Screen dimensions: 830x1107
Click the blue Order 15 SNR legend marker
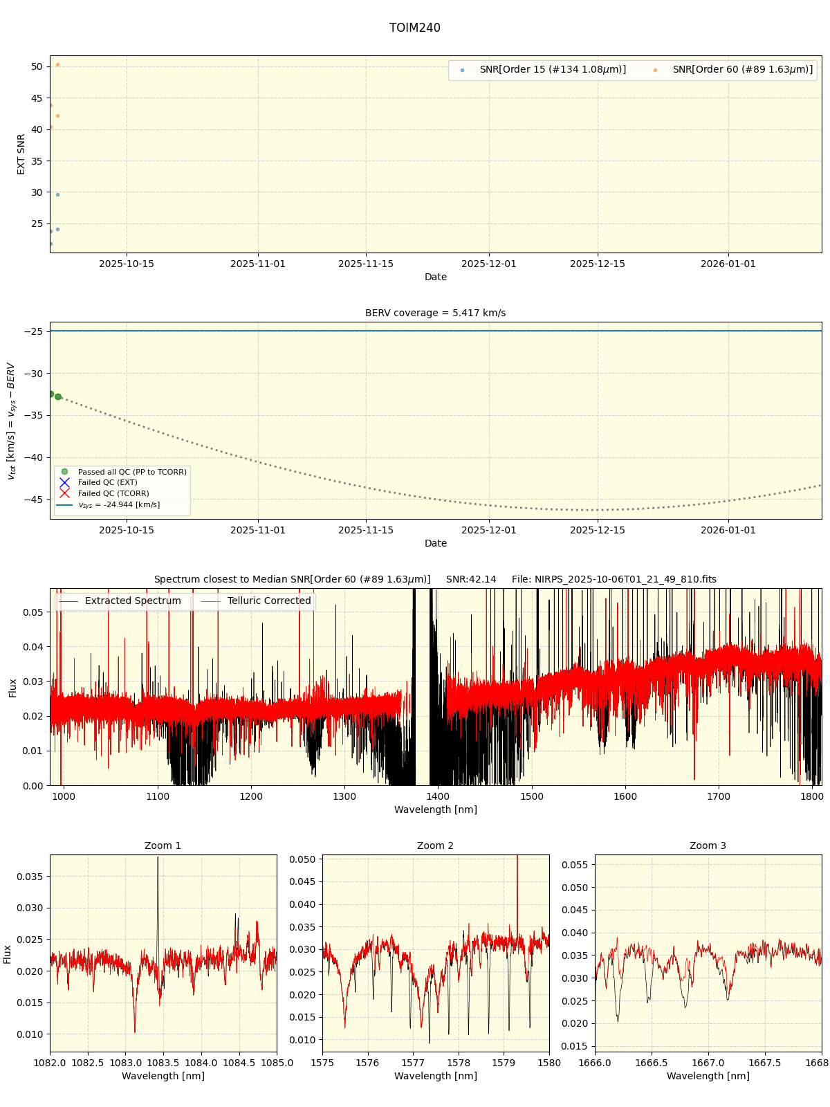pos(462,70)
